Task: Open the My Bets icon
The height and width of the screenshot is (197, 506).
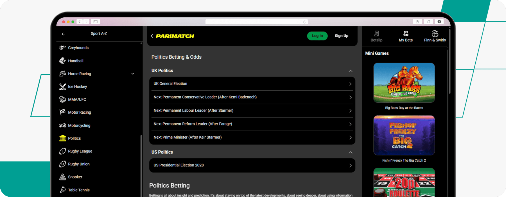Action: [406, 33]
